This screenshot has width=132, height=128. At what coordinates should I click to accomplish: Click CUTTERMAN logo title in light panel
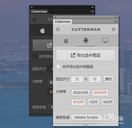86,30
